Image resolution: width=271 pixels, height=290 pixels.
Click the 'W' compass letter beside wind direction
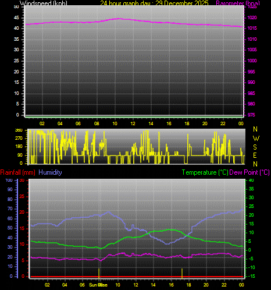(x=256, y=139)
